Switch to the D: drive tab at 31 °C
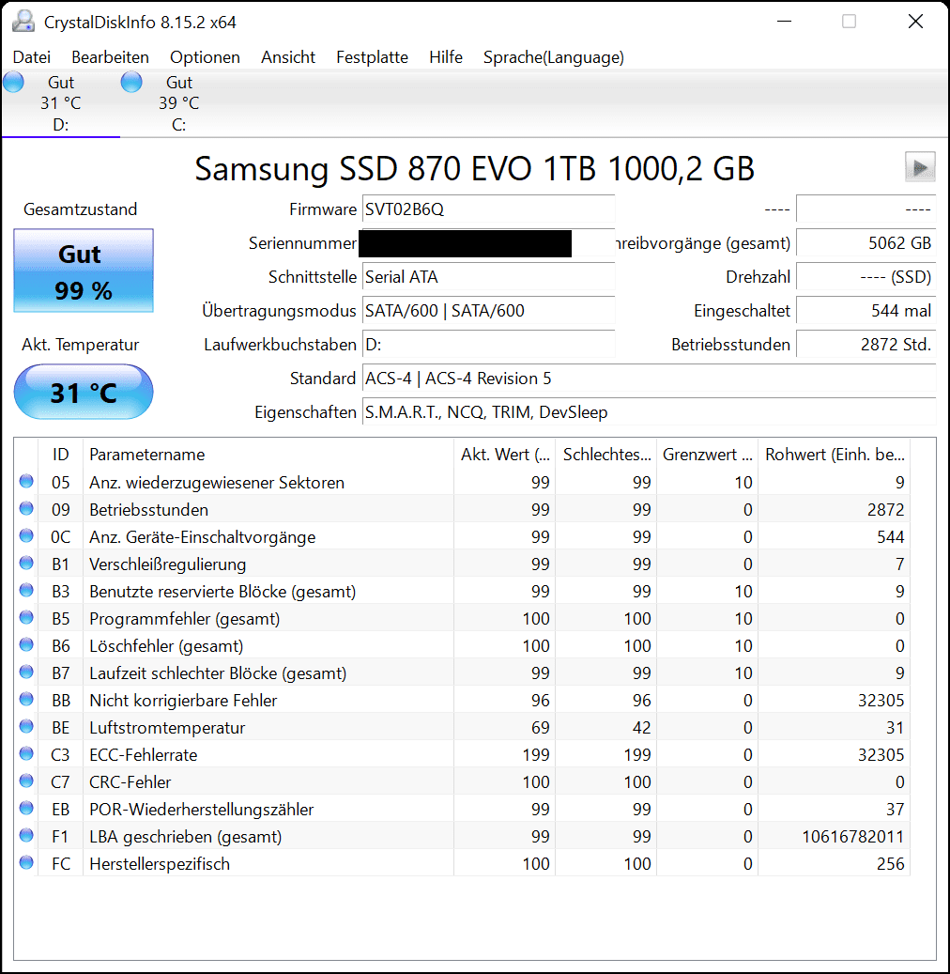950x974 pixels. 61,103
